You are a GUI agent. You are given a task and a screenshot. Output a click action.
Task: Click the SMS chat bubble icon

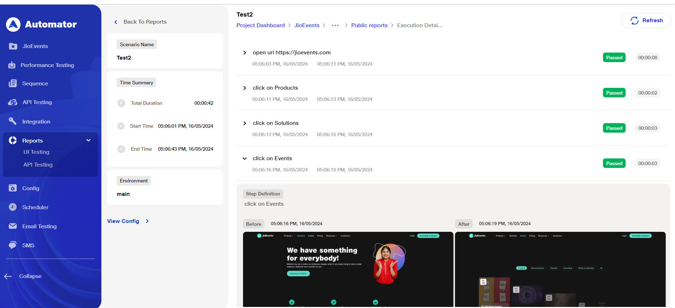(x=13, y=245)
